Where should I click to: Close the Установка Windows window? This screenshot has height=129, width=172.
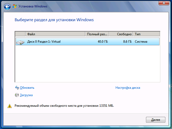pos(164,3)
